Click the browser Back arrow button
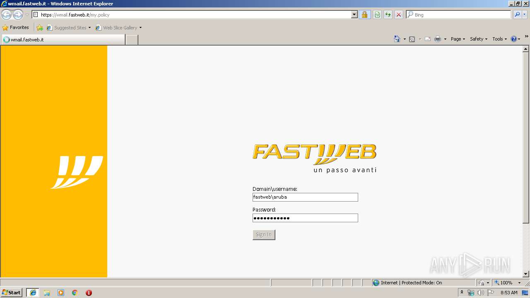Image resolution: width=530 pixels, height=298 pixels. click(6, 15)
